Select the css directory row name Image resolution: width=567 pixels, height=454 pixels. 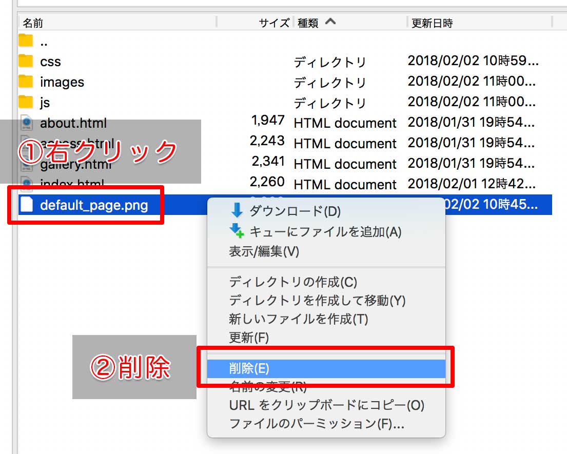pos(51,62)
